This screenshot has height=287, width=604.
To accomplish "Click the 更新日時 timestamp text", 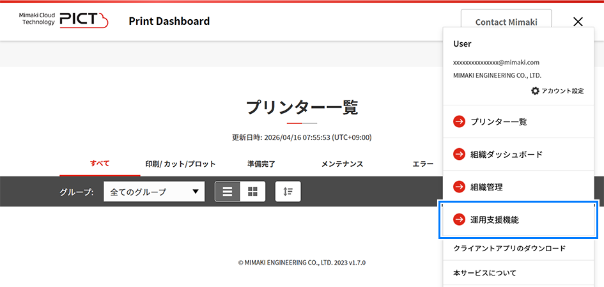I will tap(302, 137).
